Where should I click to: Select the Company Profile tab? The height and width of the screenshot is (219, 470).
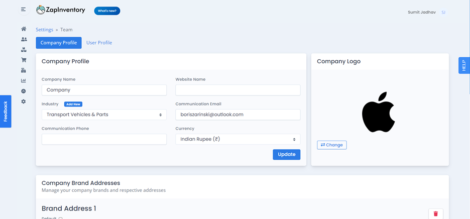(x=59, y=43)
